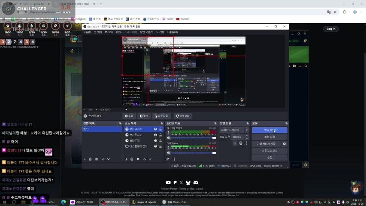Open Discord icon in the website footer
Image resolution: width=366 pixels, height=206 pixels.
(x=196, y=183)
